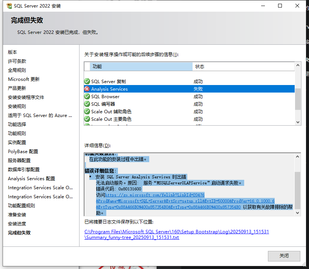This screenshot has width=309, height=269.
Task: Click the 许可条款 step in the sidebar
Action: click(x=17, y=61)
